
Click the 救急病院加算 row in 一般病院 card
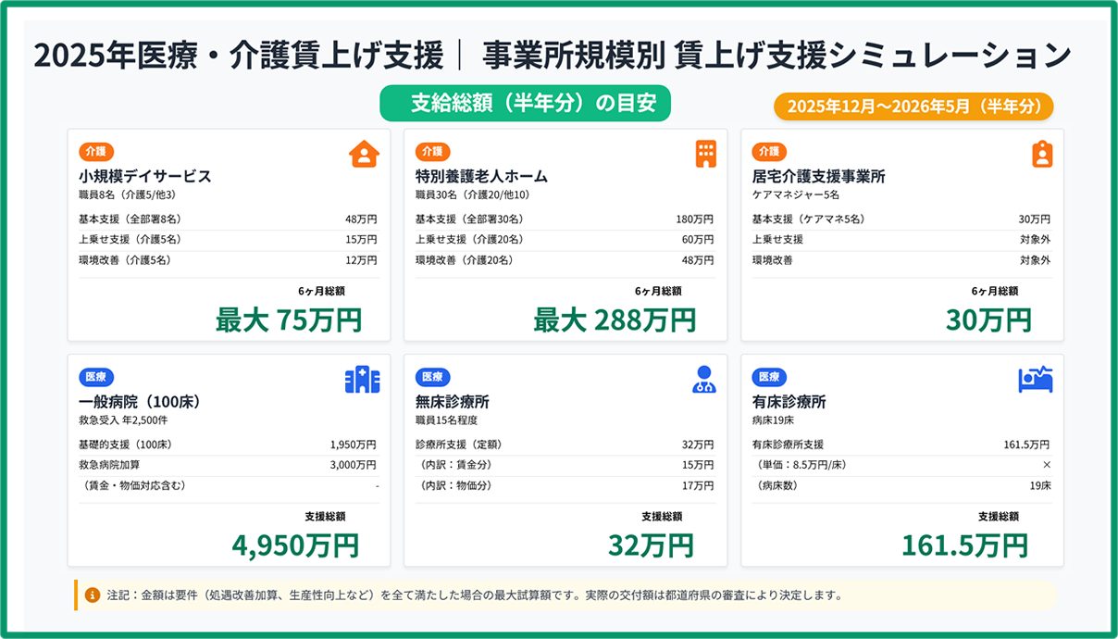click(229, 465)
